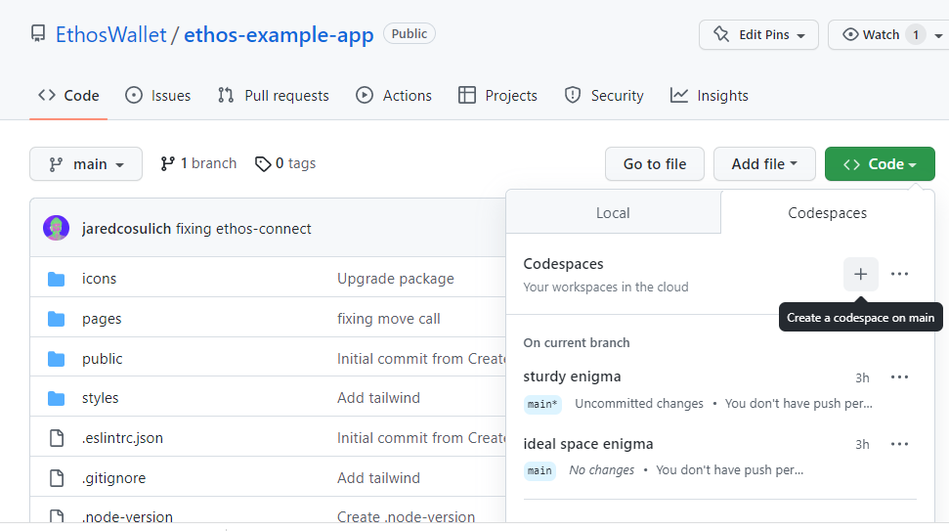Click the pages folder icon
Viewport: 949px width, 531px height.
[57, 319]
